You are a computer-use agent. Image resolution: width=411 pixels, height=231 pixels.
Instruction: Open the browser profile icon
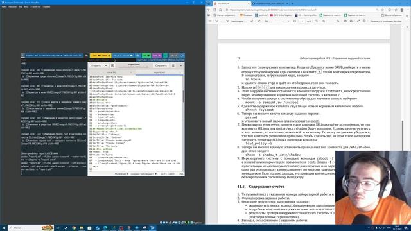pos(401,10)
